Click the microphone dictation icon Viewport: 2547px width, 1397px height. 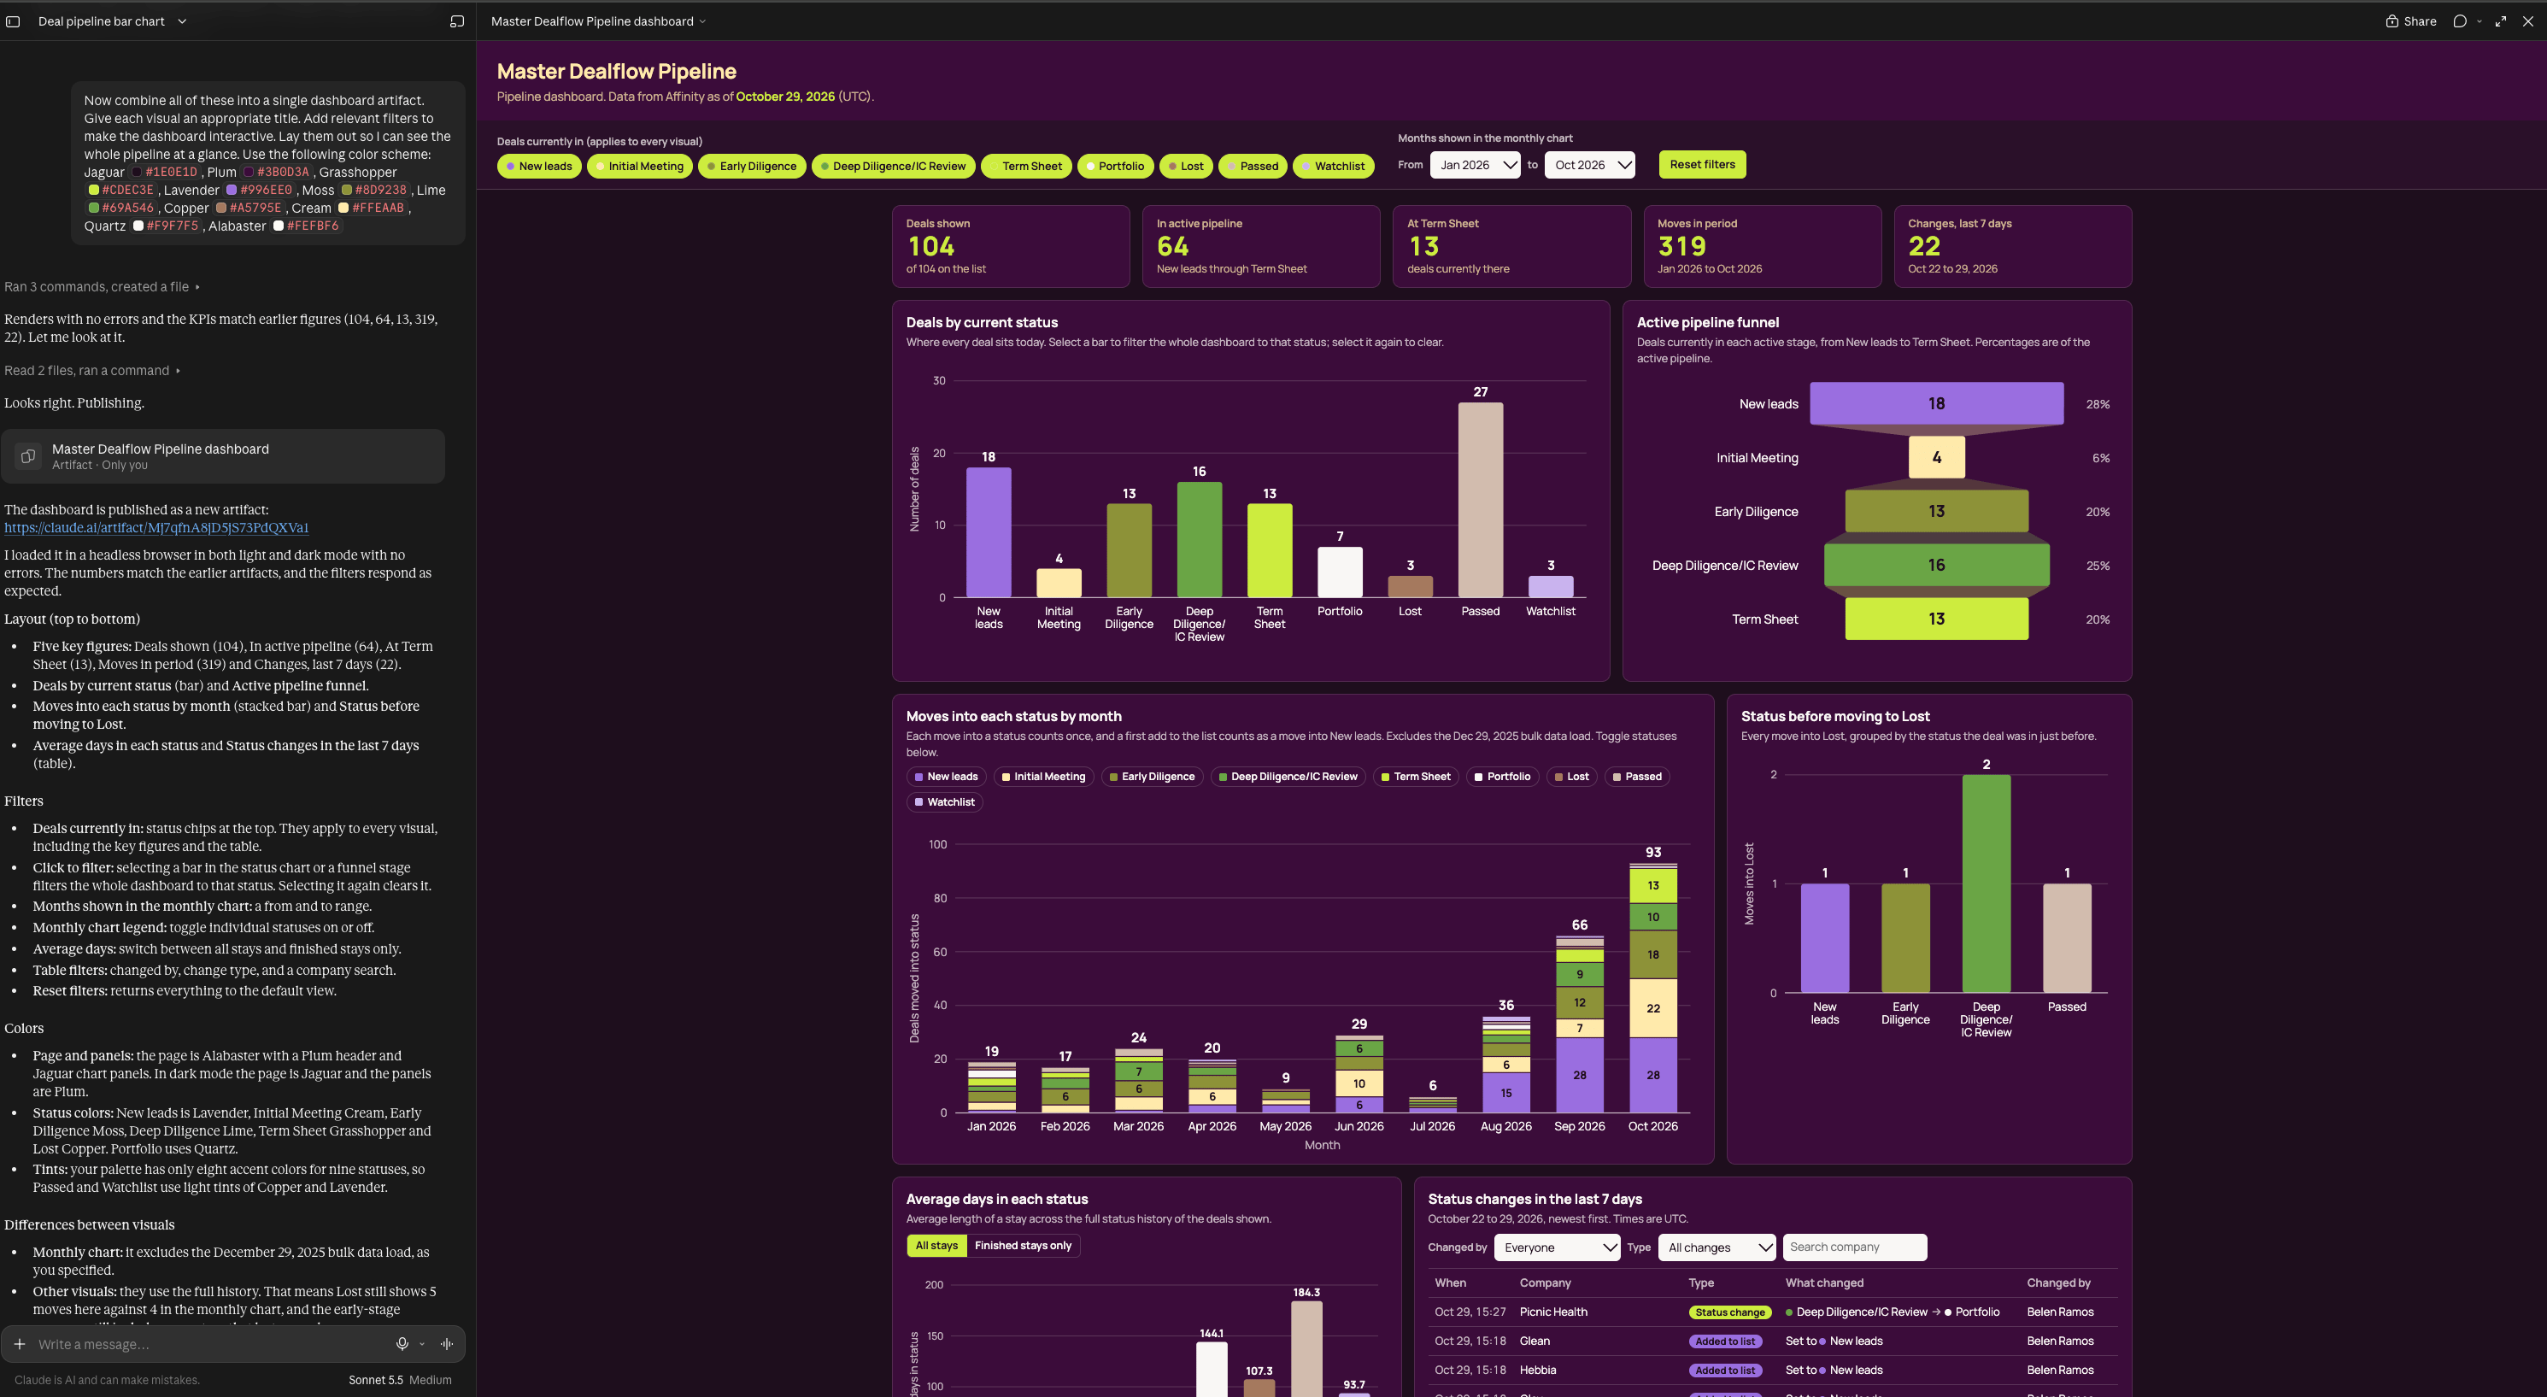(x=402, y=1344)
